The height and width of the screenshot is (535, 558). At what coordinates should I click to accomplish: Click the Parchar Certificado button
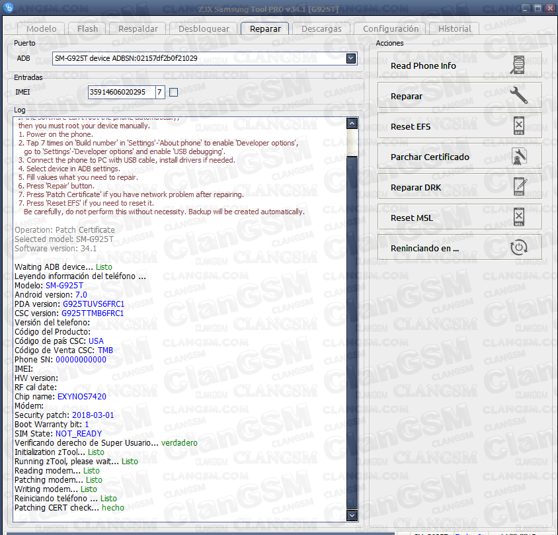pos(459,157)
